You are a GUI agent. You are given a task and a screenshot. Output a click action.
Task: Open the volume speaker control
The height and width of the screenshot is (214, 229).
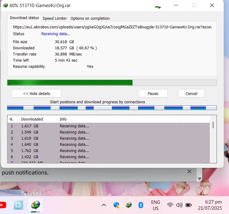pyautogui.click(x=179, y=205)
